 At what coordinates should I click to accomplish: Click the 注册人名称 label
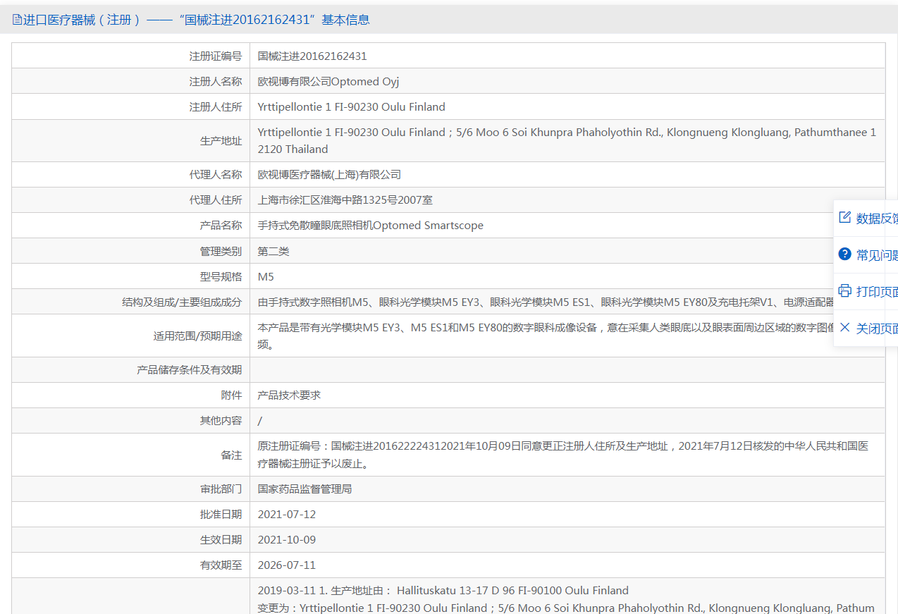tap(216, 82)
